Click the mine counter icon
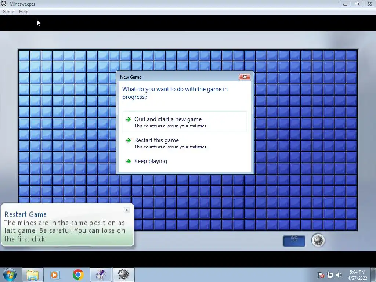 click(x=318, y=240)
